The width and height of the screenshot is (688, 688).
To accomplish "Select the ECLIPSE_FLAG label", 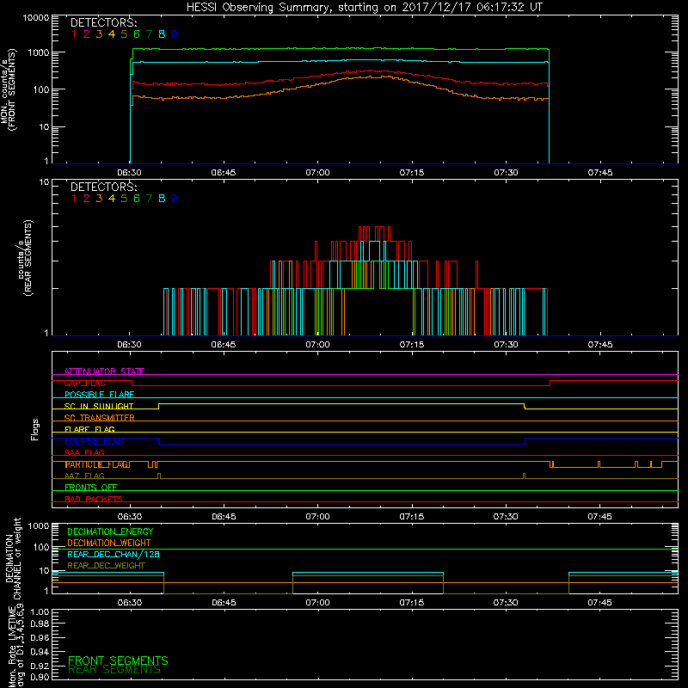I will tap(94, 441).
